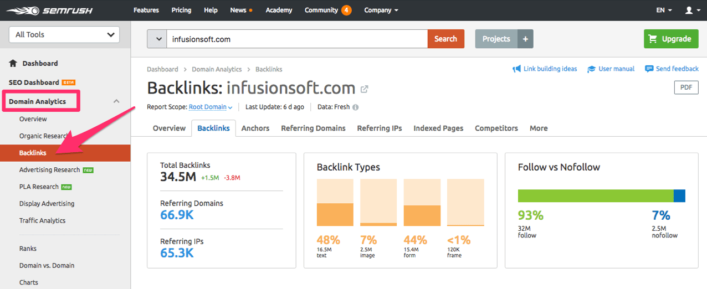
Task: Switch to the Overview tab
Action: (x=169, y=128)
